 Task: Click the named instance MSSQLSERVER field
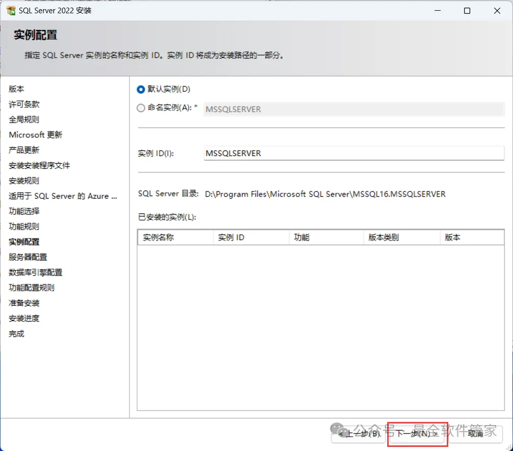click(x=354, y=109)
